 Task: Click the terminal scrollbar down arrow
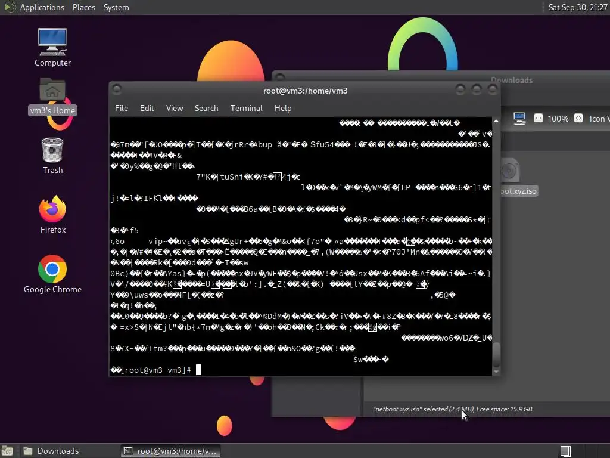coord(496,372)
